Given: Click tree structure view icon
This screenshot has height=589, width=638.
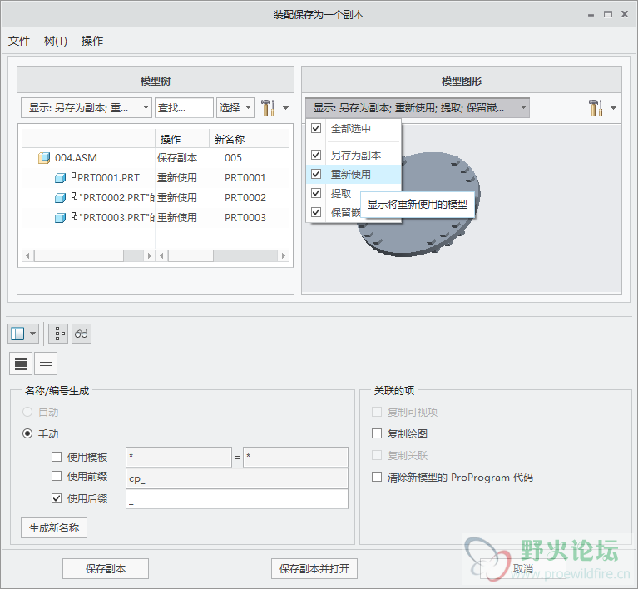Looking at the screenshot, I should (x=58, y=334).
